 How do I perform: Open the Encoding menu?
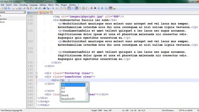pyautogui.click(x=24, y=5)
